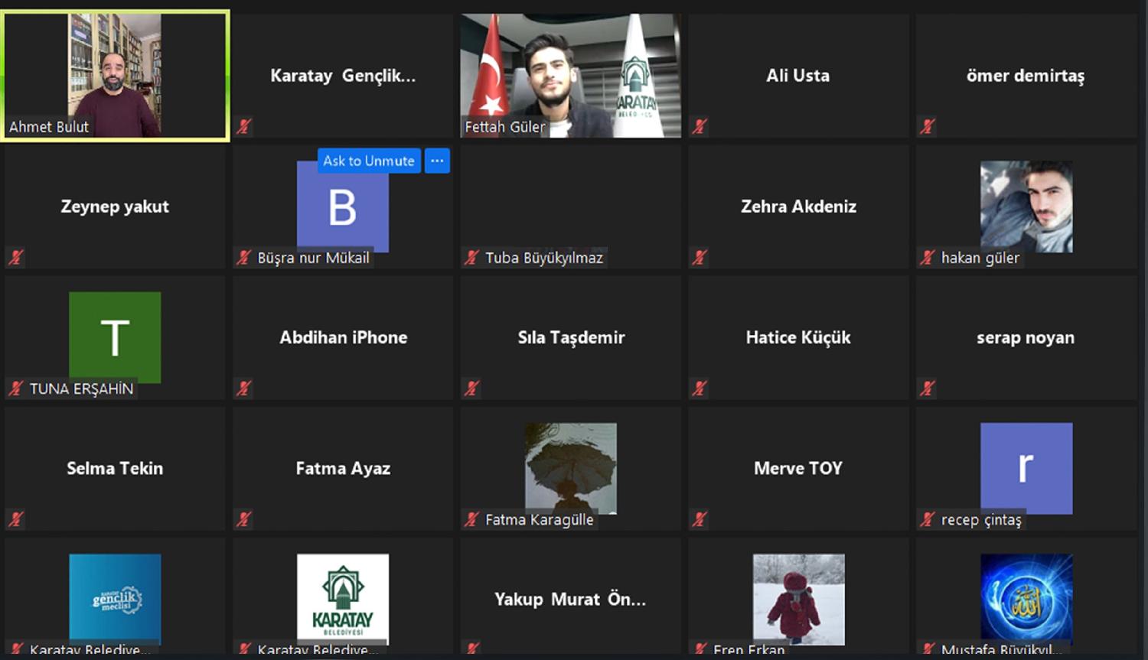1148x660 pixels.
Task: Select the Sıla Taşdemir participant tile
Action: click(571, 337)
